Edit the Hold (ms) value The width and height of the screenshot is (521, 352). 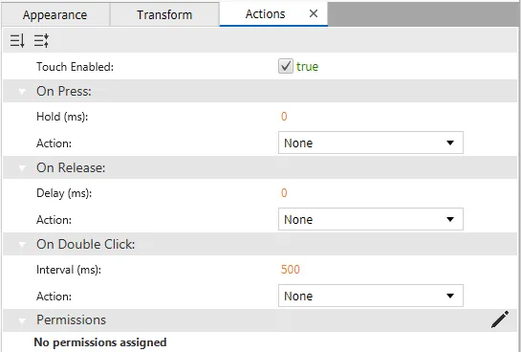click(284, 117)
